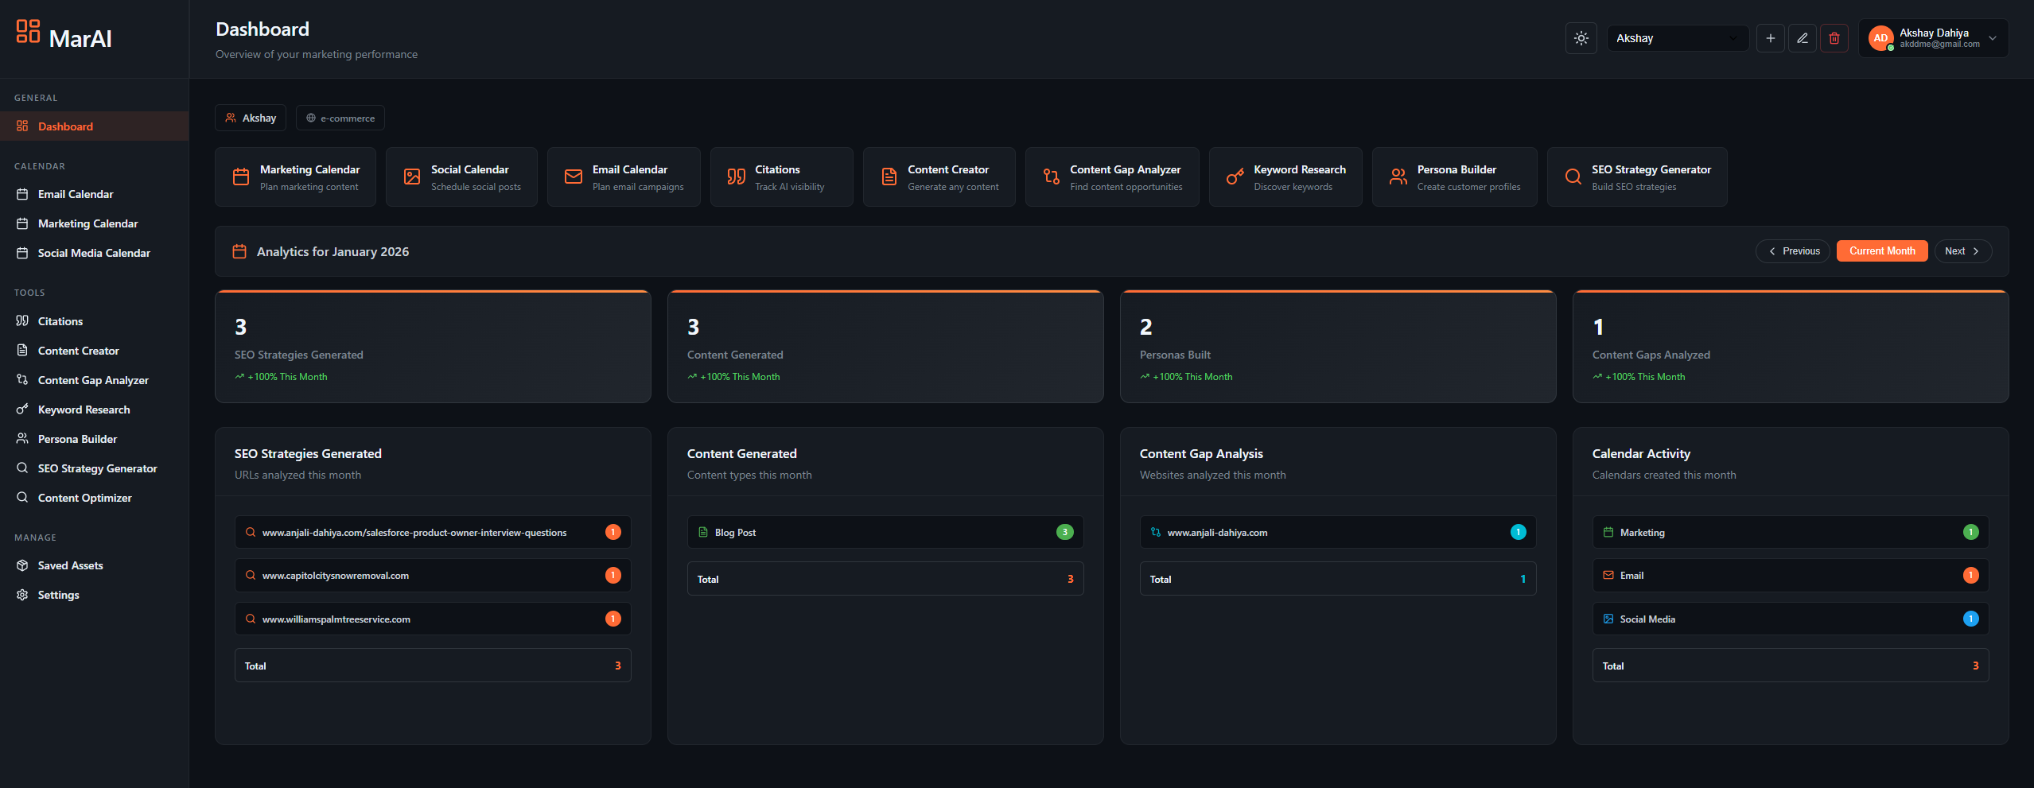Image resolution: width=2034 pixels, height=788 pixels.
Task: Go to Previous month analytics
Action: point(1792,251)
